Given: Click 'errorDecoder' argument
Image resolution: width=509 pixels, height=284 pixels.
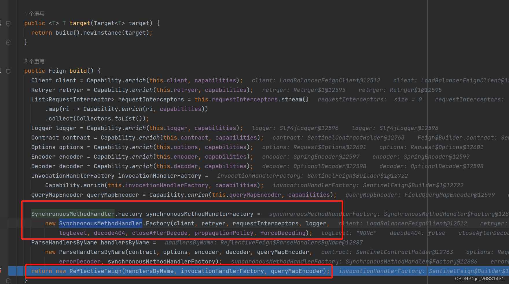Looking at the screenshot, I should click(x=80, y=261).
